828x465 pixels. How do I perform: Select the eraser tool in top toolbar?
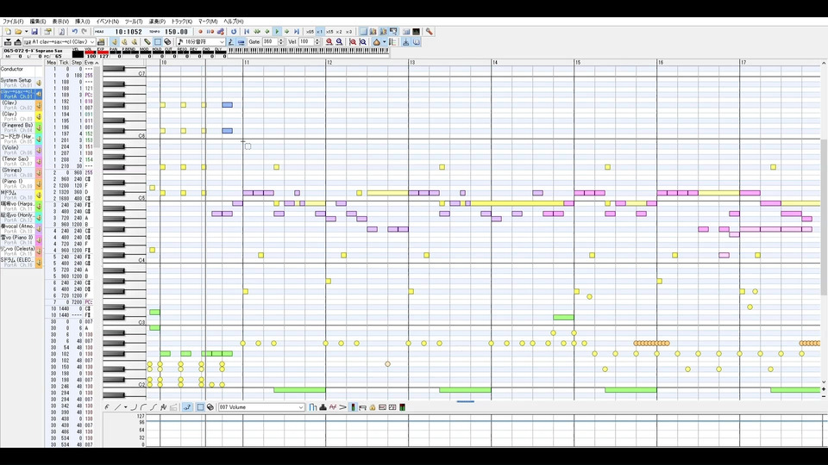point(167,41)
